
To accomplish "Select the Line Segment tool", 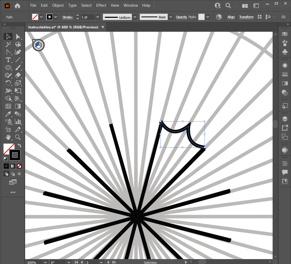I will tap(18, 60).
